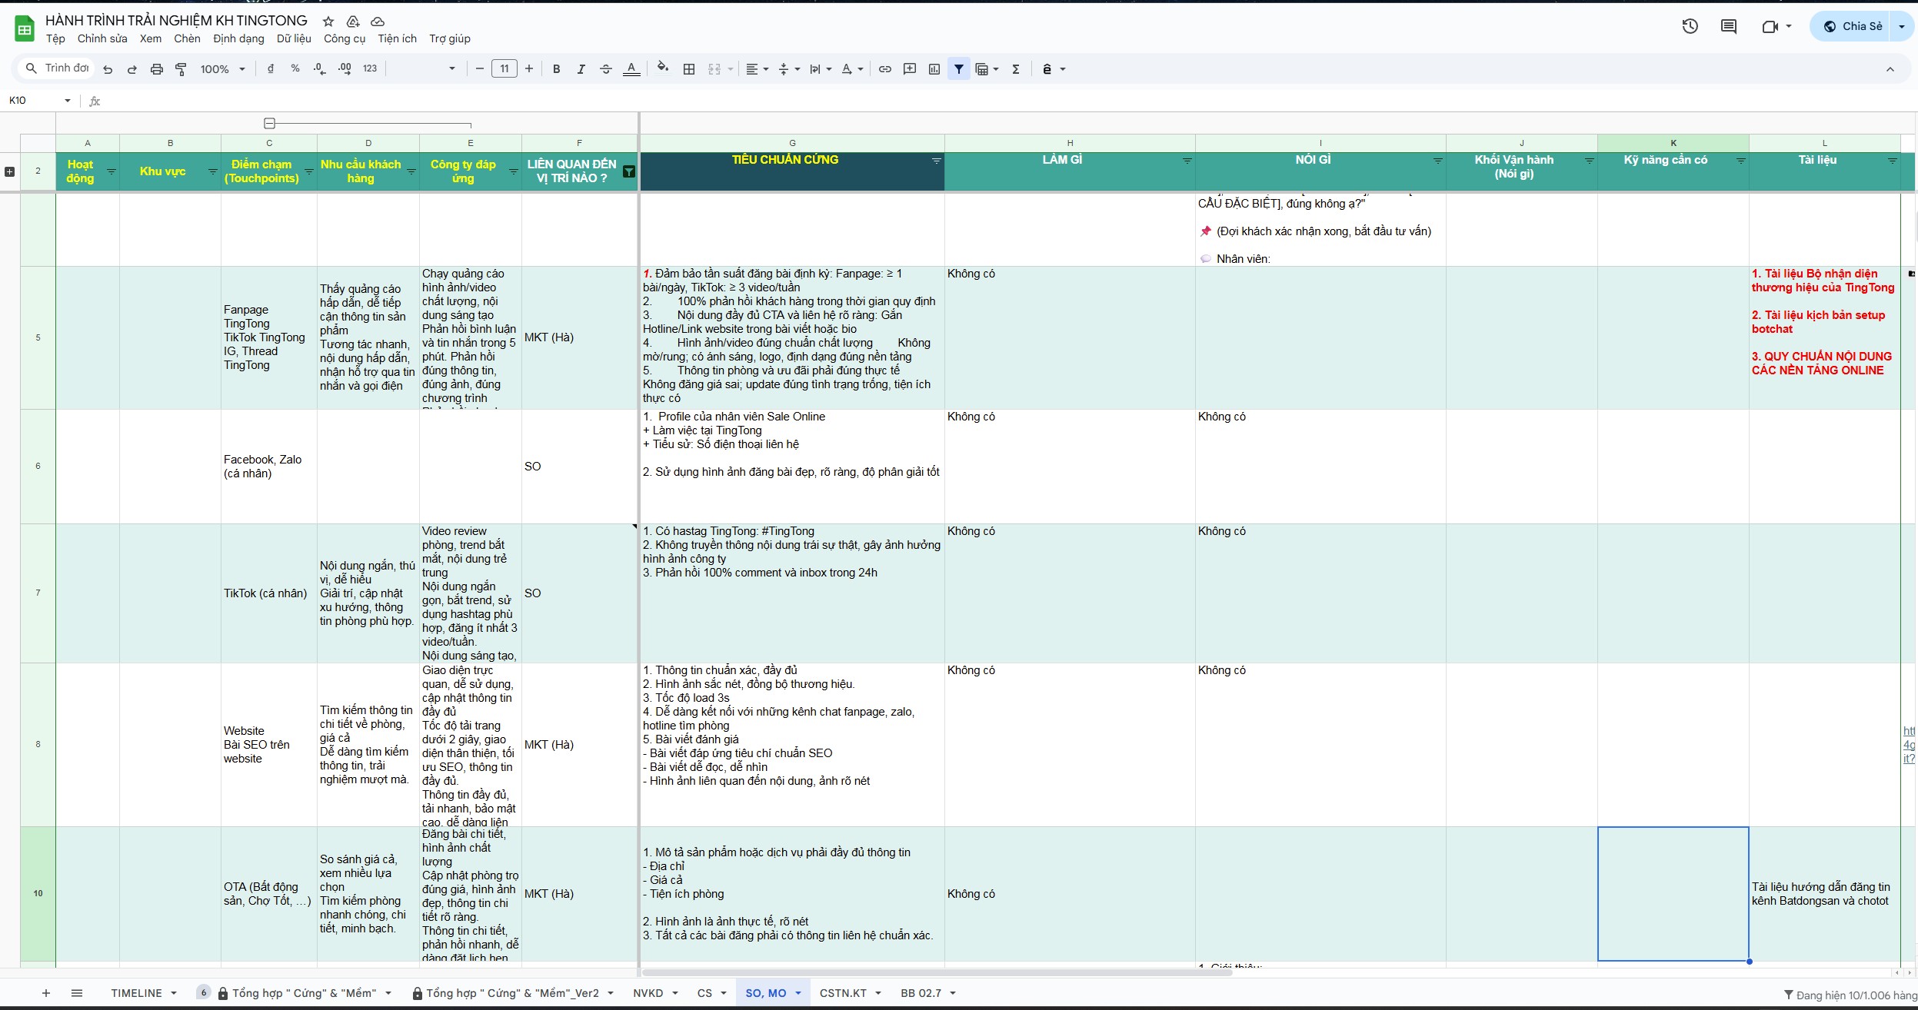Open the borders tool

point(689,69)
